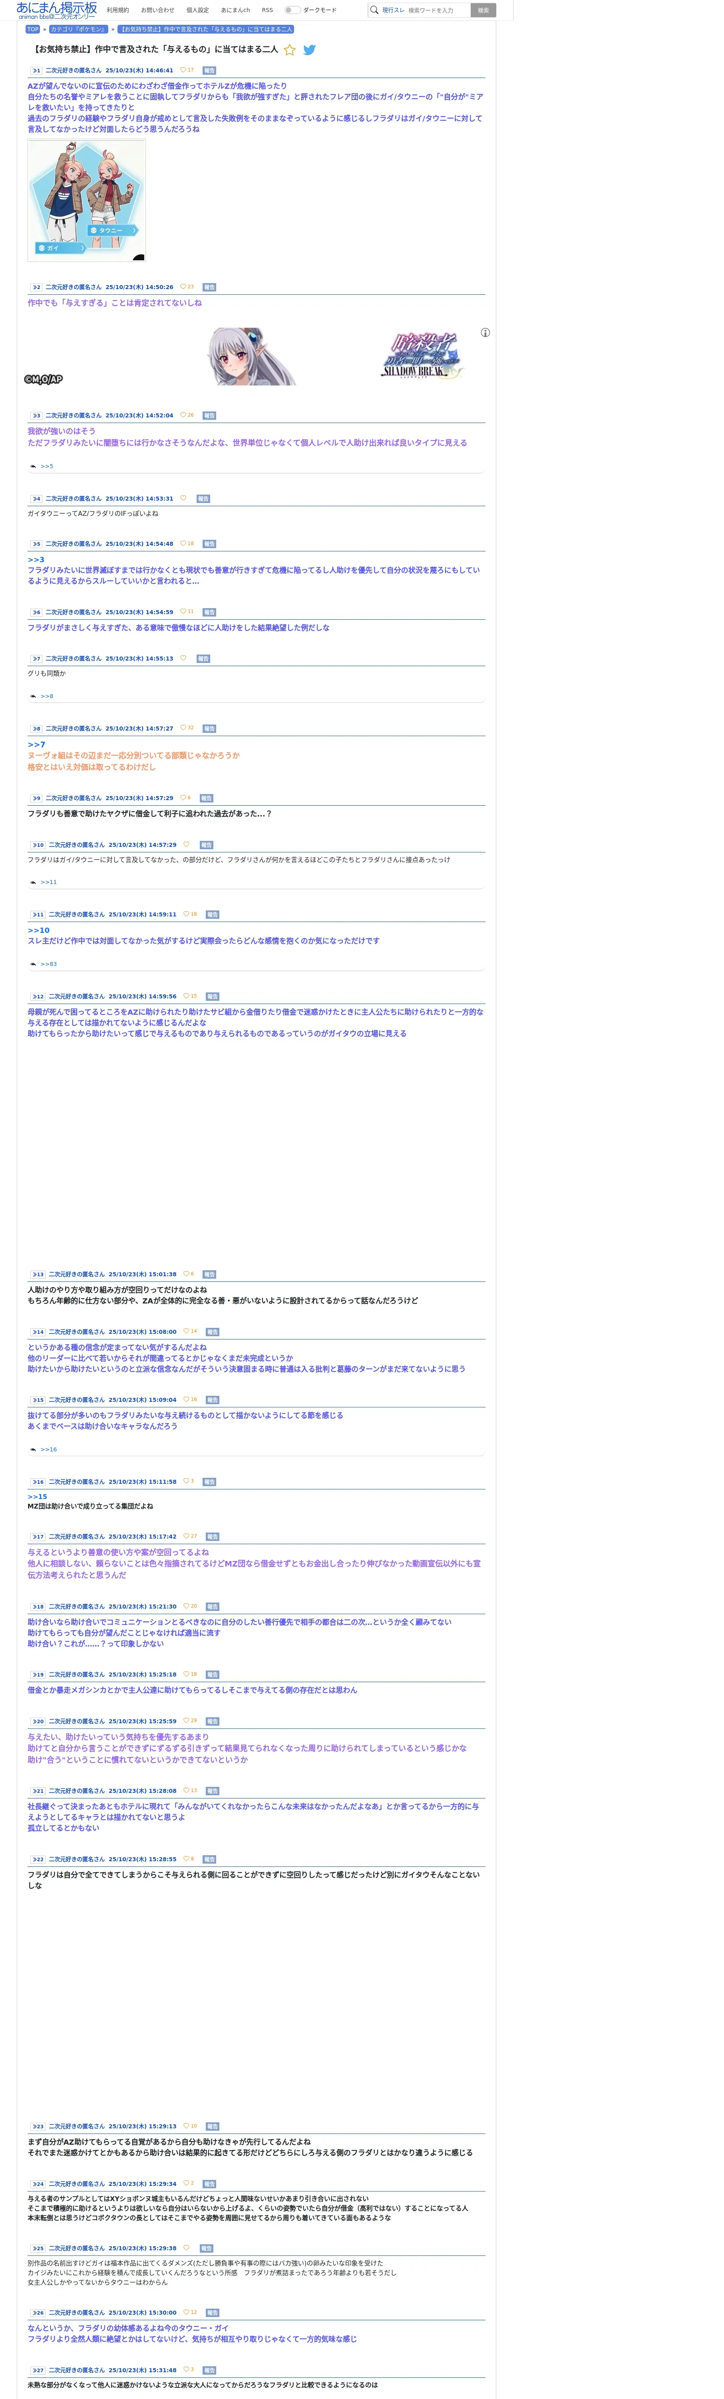
Task: Click the post number 8 anchor
Action: 36,729
